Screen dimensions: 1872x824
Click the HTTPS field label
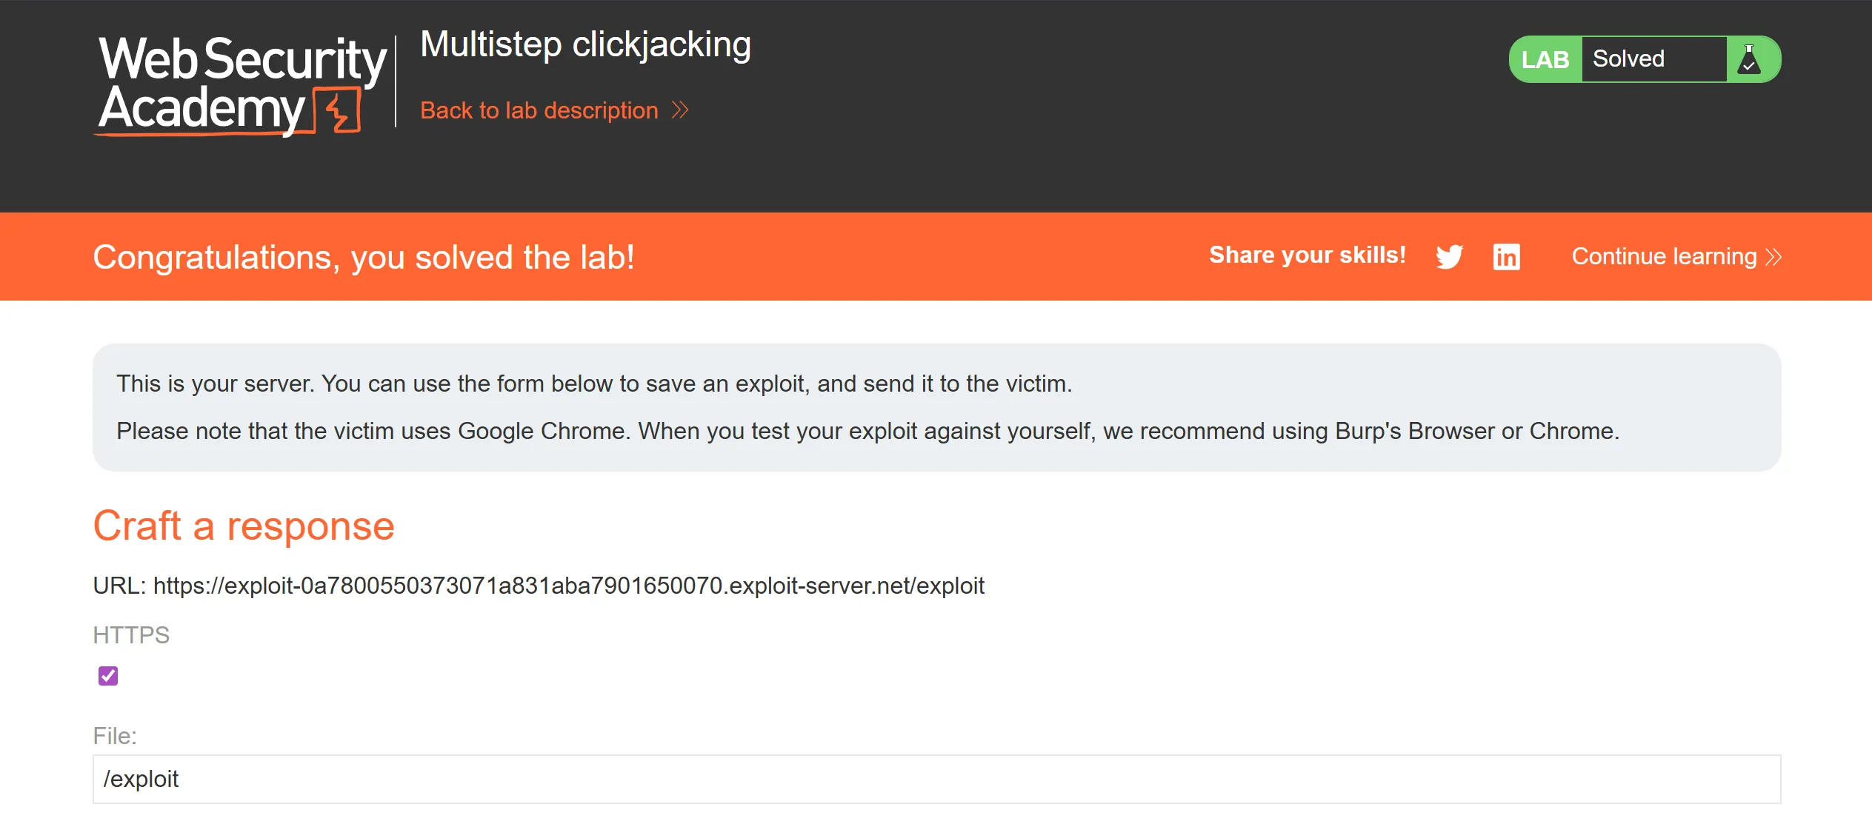click(131, 635)
